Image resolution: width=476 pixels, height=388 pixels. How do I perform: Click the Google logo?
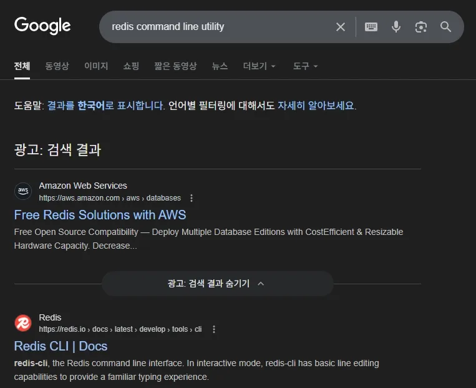point(42,26)
